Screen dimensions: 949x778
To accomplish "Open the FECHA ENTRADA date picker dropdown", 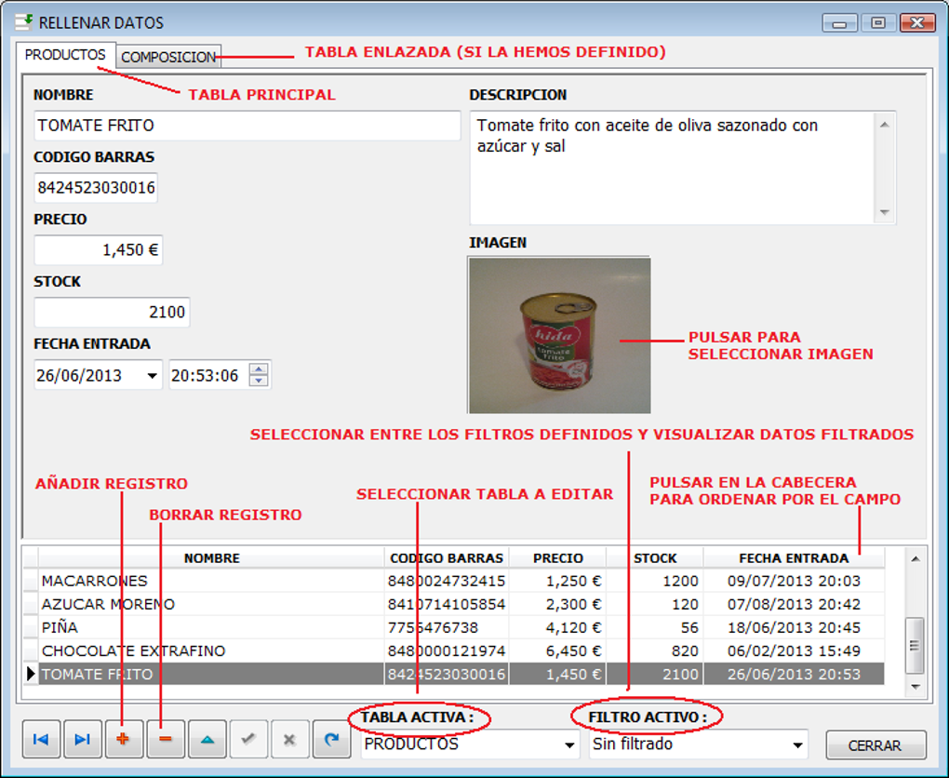I will (x=152, y=374).
